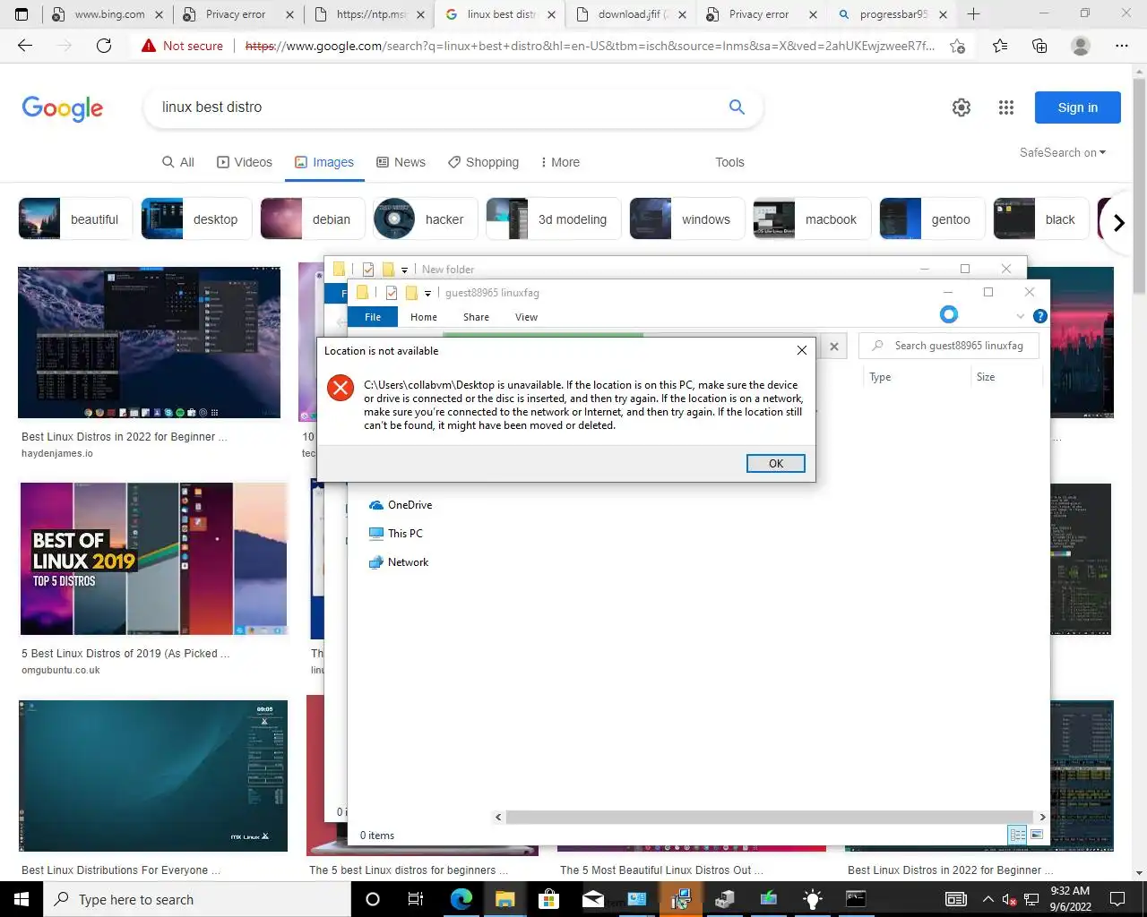Click Search guest88965 linuxfag box
Viewport: 1147px width, 917px height.
tap(949, 346)
